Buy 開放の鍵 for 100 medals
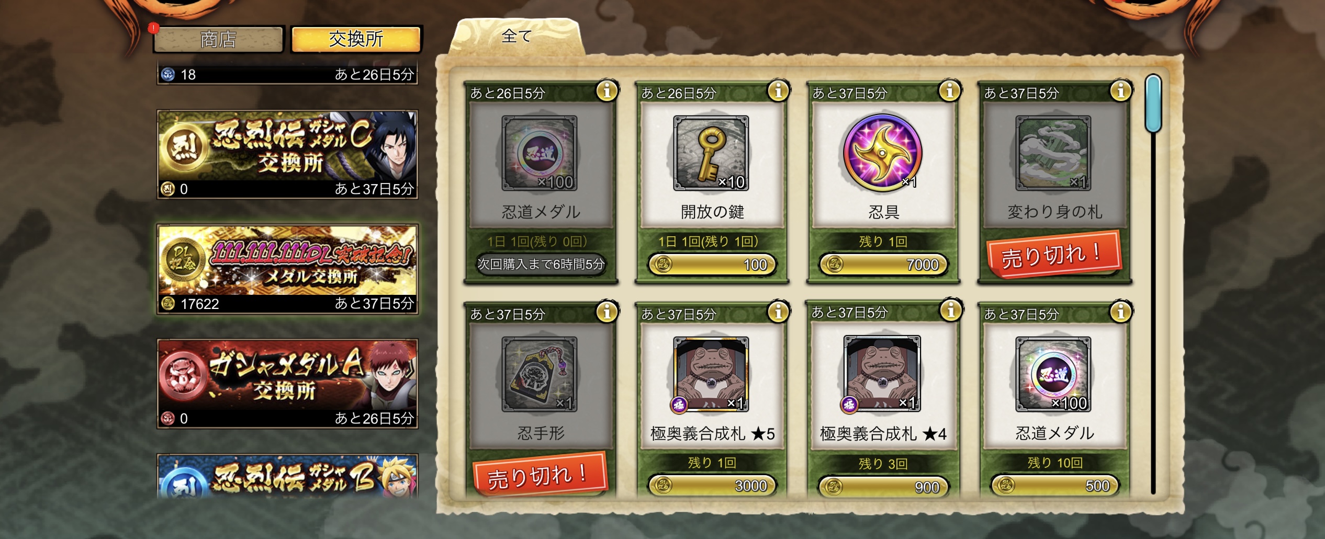The height and width of the screenshot is (539, 1325). [x=712, y=265]
